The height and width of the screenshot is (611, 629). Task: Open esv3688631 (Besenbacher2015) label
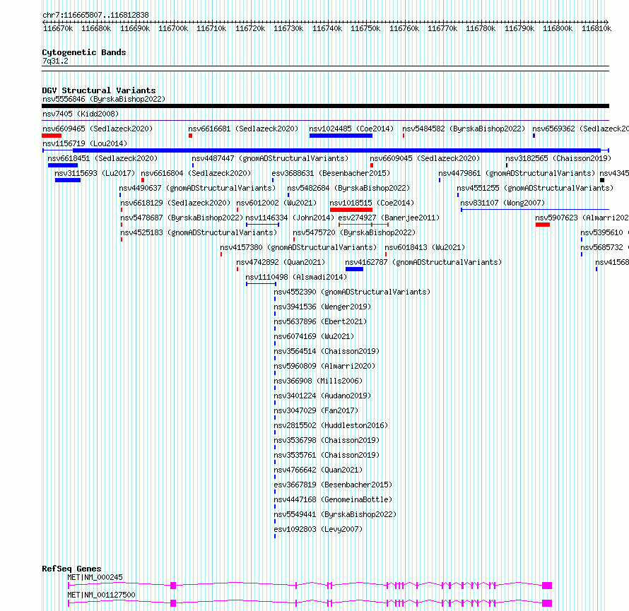tap(331, 173)
